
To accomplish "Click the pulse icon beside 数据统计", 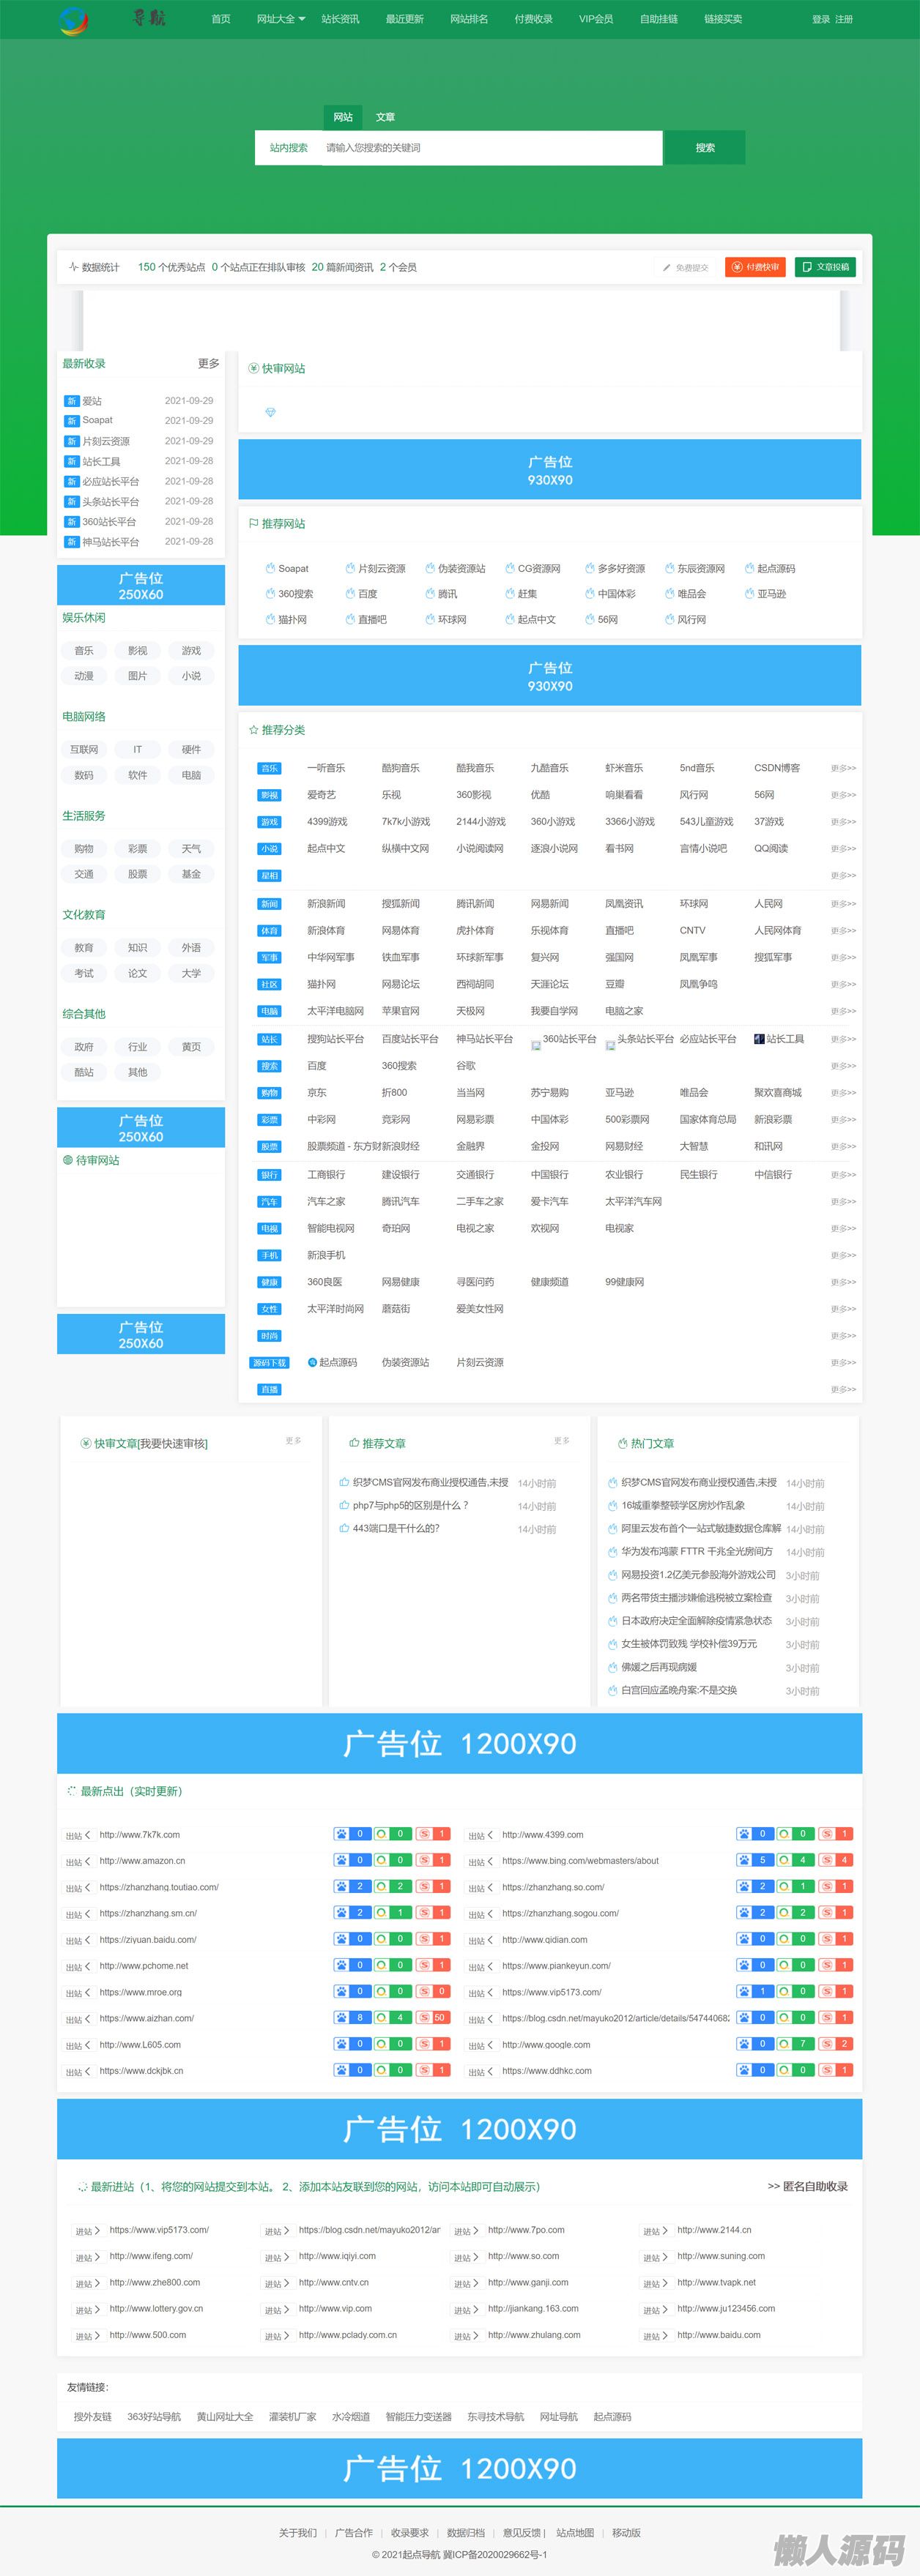I will click(73, 267).
